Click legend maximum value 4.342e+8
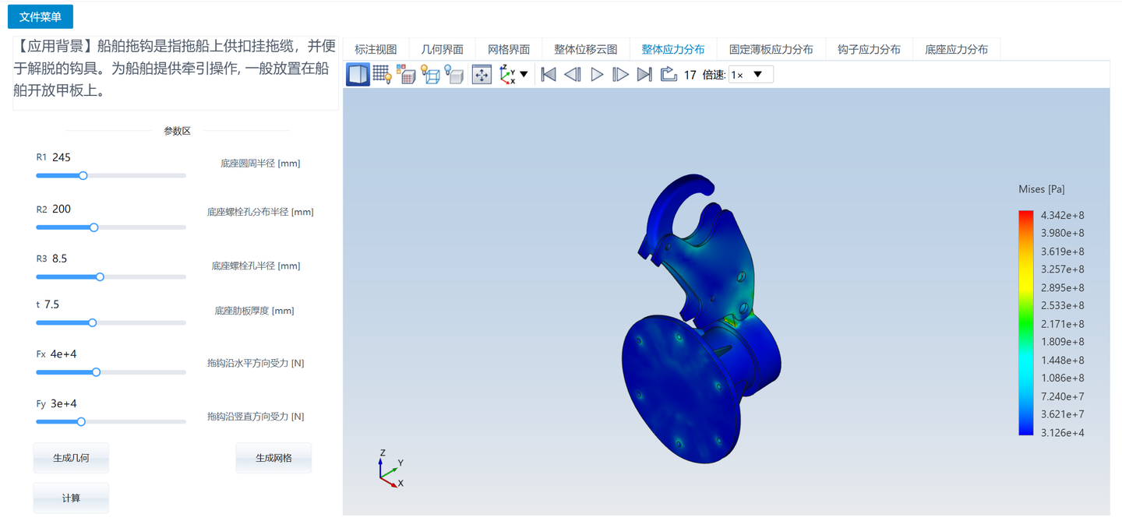The width and height of the screenshot is (1122, 528). [1063, 215]
